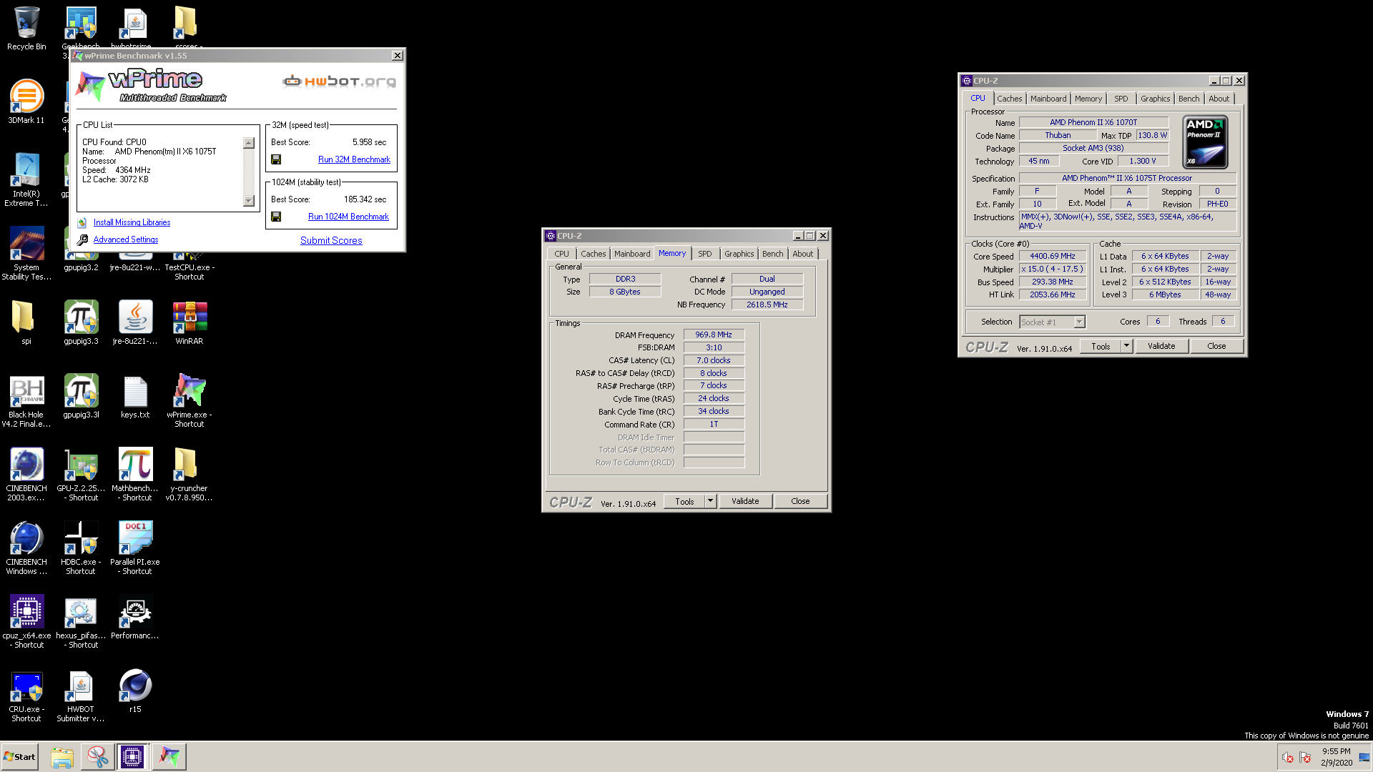Open the GPU-Z.2.25 shortcut icon
Screen dimensions: 1373x772
81,474
